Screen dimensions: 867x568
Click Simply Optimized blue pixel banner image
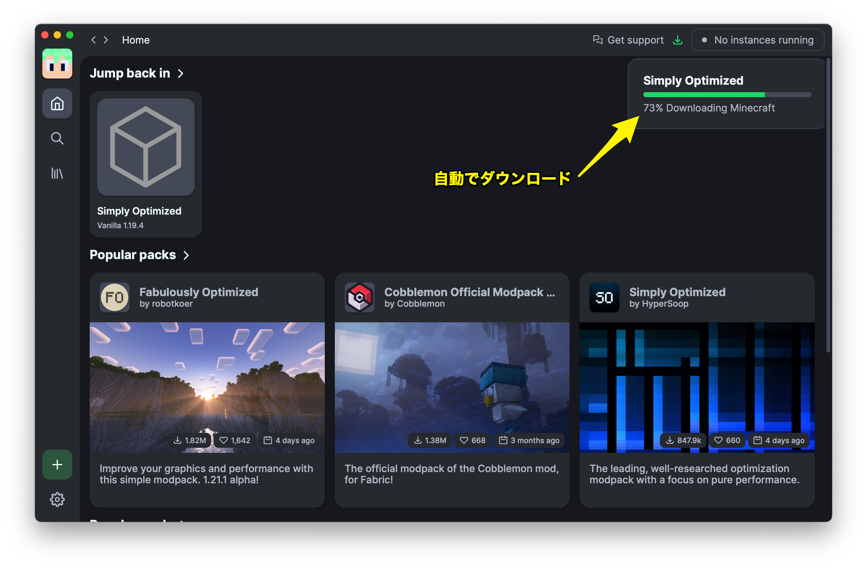(x=697, y=387)
